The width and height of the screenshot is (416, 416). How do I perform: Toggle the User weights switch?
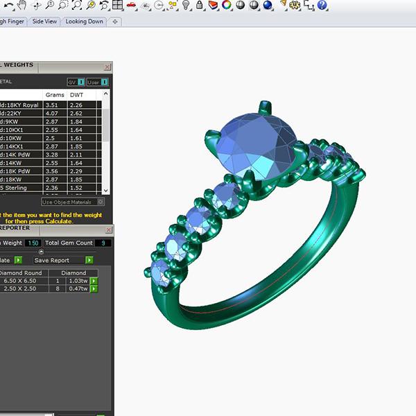98,82
